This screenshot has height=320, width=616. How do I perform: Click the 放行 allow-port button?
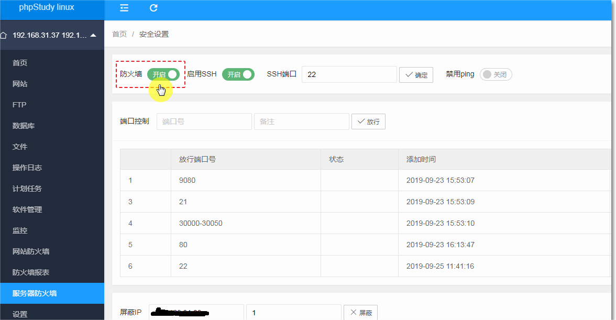tap(368, 121)
